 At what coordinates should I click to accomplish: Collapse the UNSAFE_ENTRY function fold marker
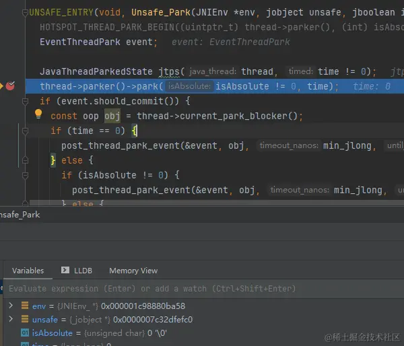click(25, 12)
